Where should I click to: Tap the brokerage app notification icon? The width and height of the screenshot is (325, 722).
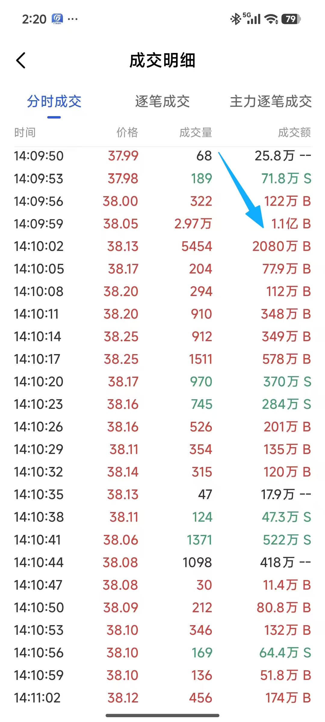click(x=57, y=19)
